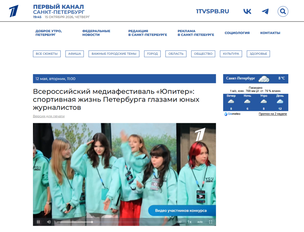Open "Реклама в Санкт-Петебурге" menu item
The height and width of the screenshot is (232, 304).
tap(196, 33)
